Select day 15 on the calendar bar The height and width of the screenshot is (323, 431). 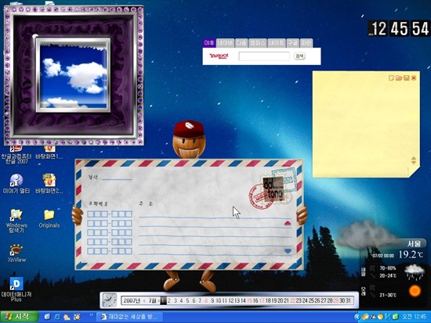tap(249, 301)
